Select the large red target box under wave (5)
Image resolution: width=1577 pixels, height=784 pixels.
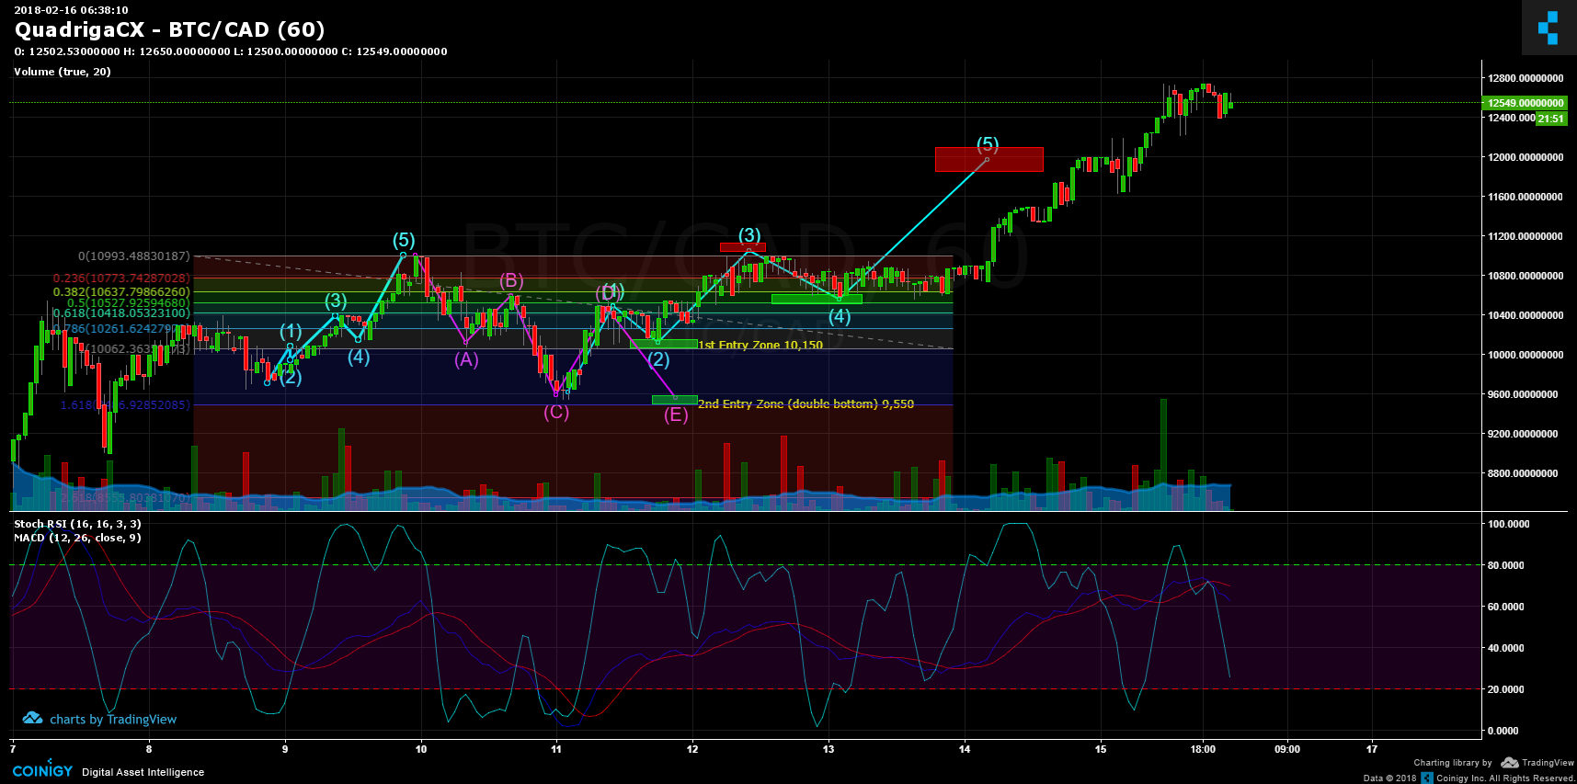[989, 159]
